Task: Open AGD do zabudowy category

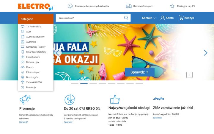Action: (36, 37)
